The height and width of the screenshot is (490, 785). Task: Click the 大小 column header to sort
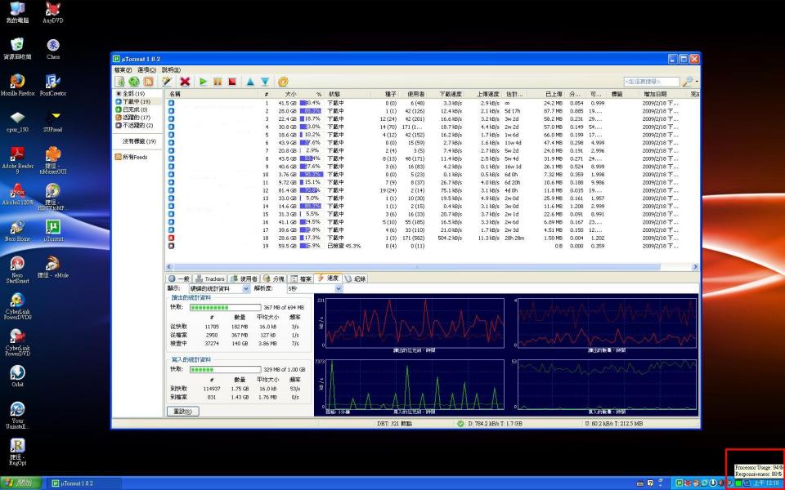(x=290, y=94)
